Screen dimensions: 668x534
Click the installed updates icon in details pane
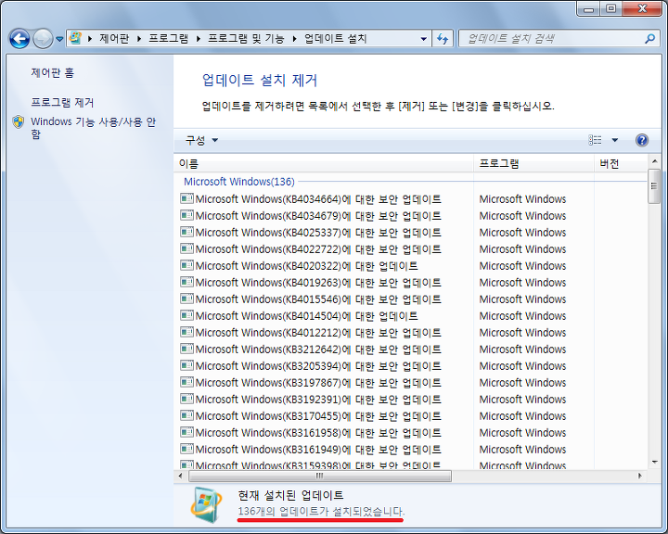[206, 505]
